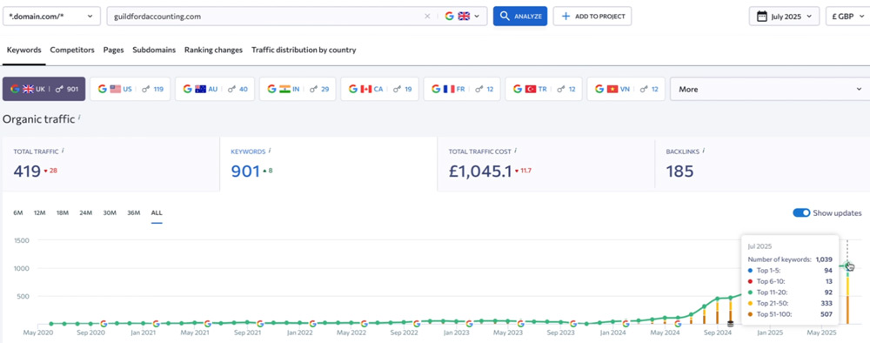Click Google update marker near Sep 2023
Image resolution: width=870 pixels, height=343 pixels.
pyautogui.click(x=573, y=323)
